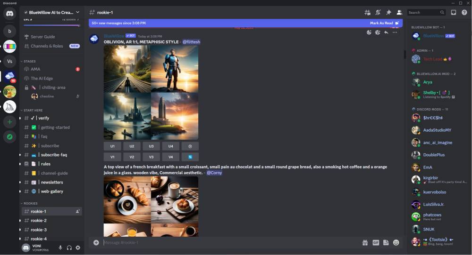Join the AMA stage channel
This screenshot has height=255, width=472.
51,69
